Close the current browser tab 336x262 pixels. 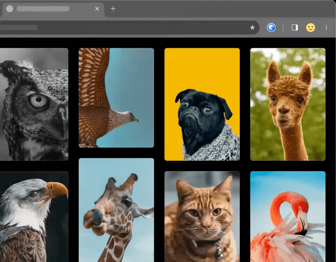pyautogui.click(x=97, y=9)
